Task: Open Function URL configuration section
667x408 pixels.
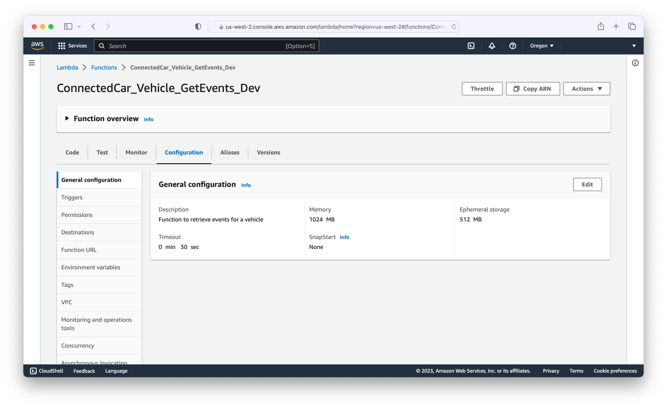Action: (99, 250)
